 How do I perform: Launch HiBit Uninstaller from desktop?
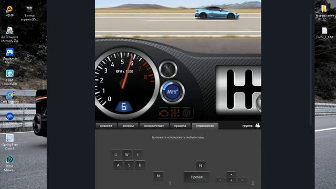(x=9, y=77)
